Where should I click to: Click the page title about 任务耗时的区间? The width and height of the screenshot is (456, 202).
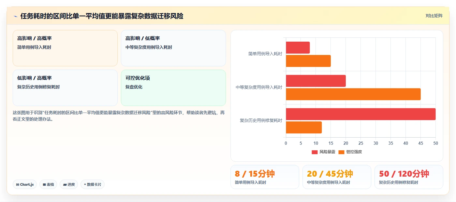[x=102, y=16]
